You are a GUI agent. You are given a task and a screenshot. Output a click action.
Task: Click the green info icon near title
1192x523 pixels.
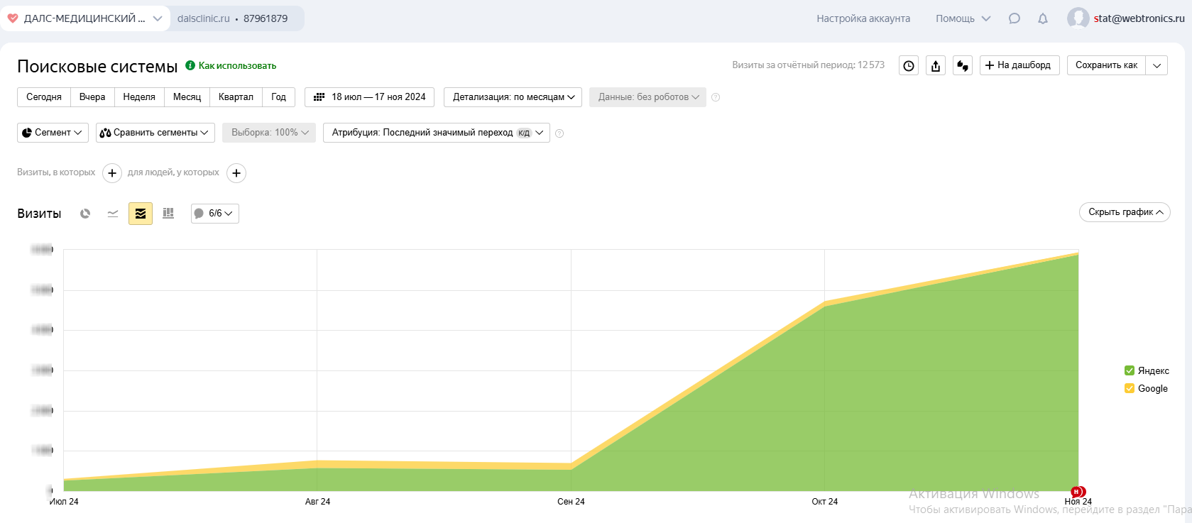(x=190, y=65)
